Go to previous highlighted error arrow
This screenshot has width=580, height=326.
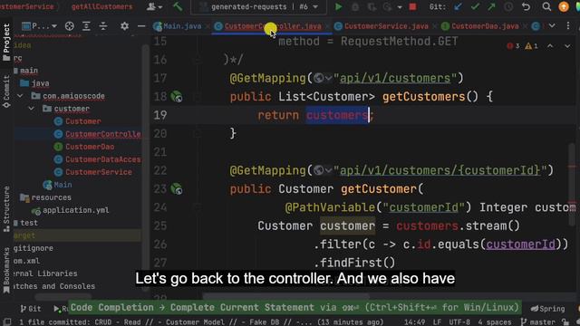pos(550,46)
